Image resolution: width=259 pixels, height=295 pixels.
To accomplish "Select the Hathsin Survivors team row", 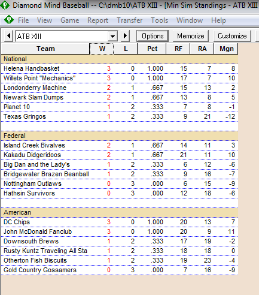I will click(x=120, y=193).
